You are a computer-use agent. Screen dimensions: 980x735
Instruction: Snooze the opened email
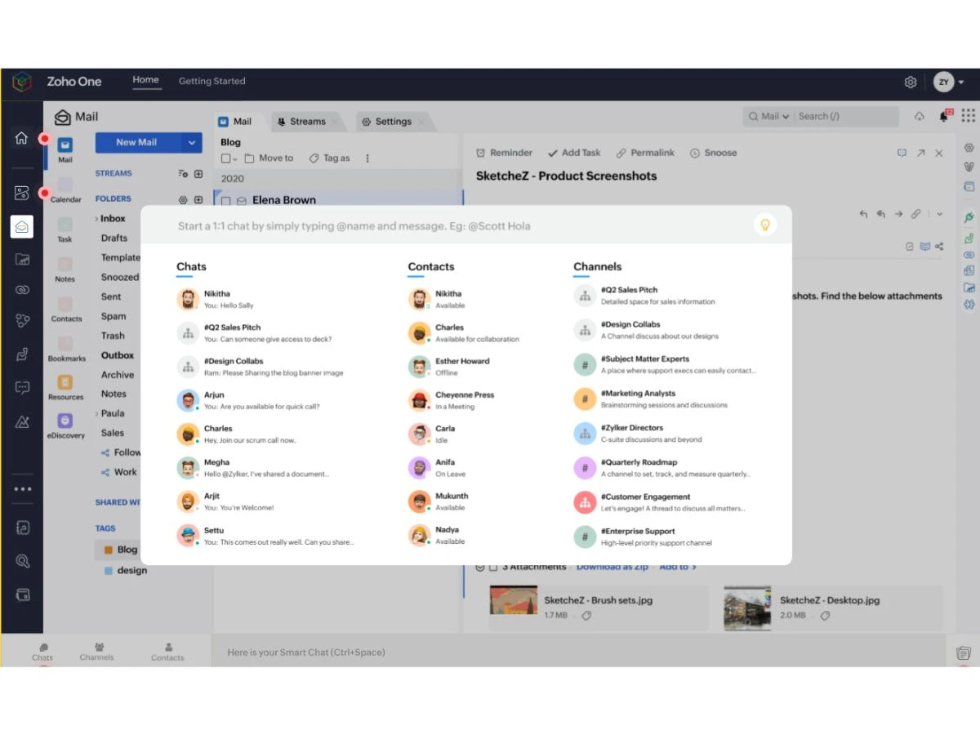tap(713, 153)
